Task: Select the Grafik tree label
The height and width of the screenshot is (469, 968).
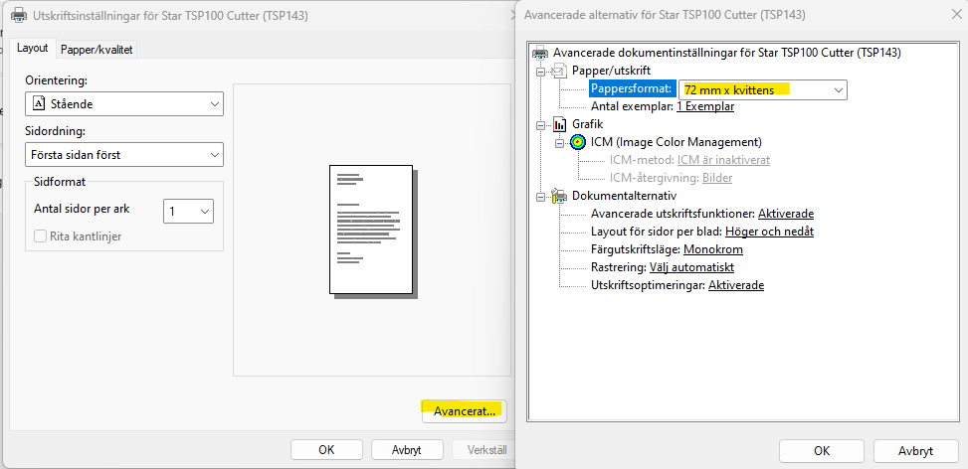Action: [x=588, y=124]
